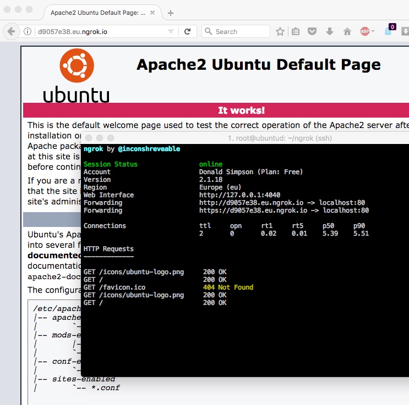409x405 pixels.
Task: Click the Ubuntu logo image
Action: (77, 75)
